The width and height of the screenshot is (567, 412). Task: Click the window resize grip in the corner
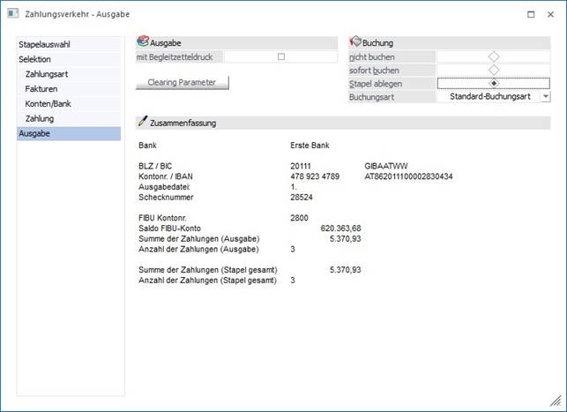click(556, 401)
